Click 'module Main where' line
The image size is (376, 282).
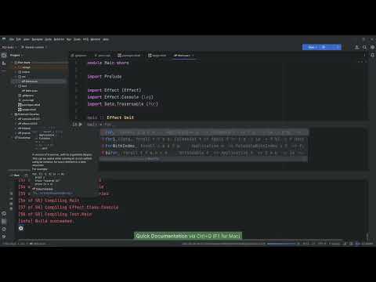click(108, 63)
